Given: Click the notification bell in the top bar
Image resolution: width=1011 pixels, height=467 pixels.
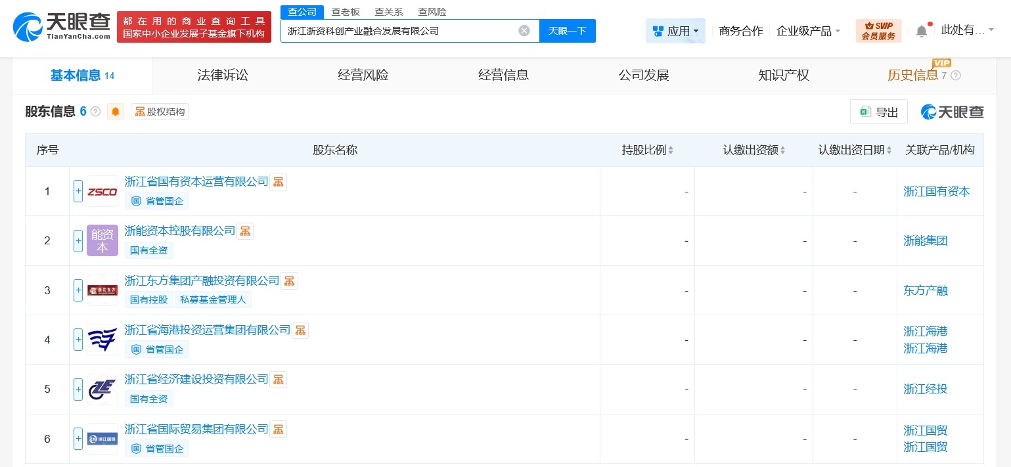Looking at the screenshot, I should pos(922,30).
